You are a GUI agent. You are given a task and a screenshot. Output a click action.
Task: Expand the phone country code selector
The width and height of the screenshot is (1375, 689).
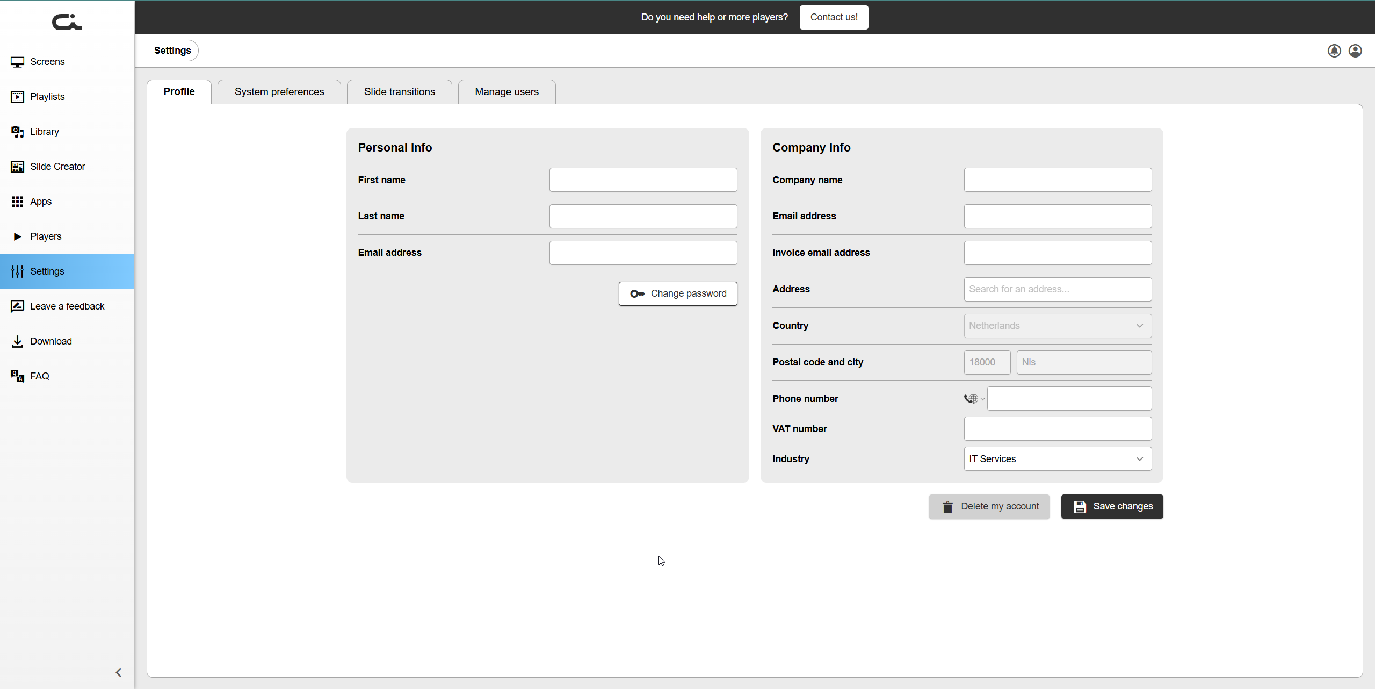974,399
